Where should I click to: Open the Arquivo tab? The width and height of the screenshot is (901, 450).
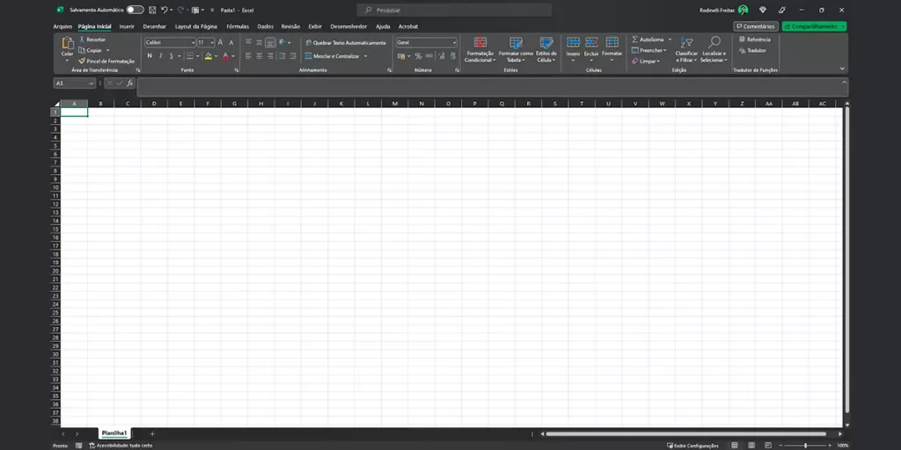pyautogui.click(x=62, y=26)
